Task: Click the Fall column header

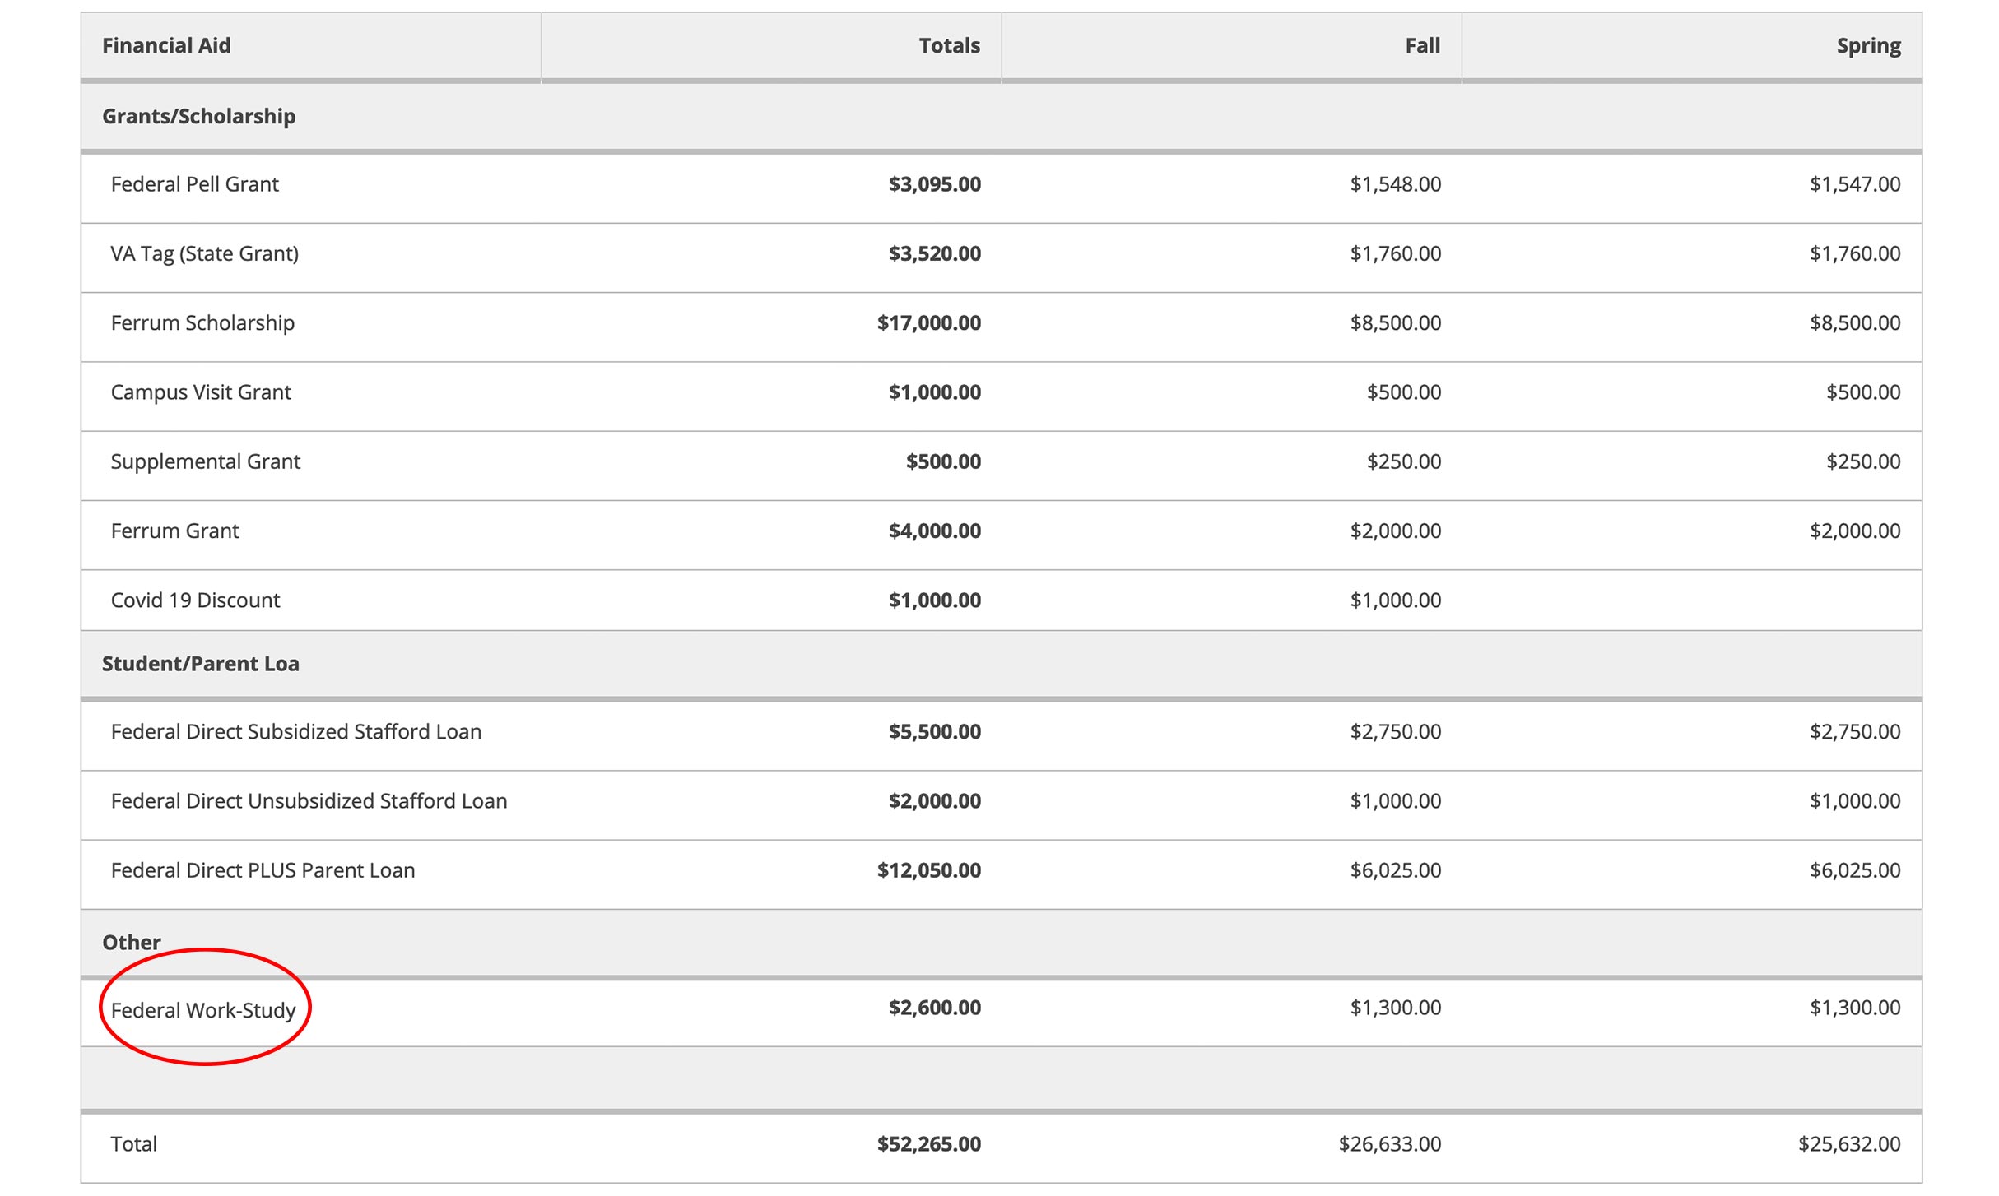Action: (x=1422, y=46)
